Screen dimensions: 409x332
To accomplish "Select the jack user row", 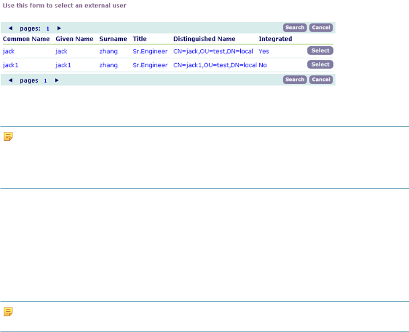I will tap(320, 51).
